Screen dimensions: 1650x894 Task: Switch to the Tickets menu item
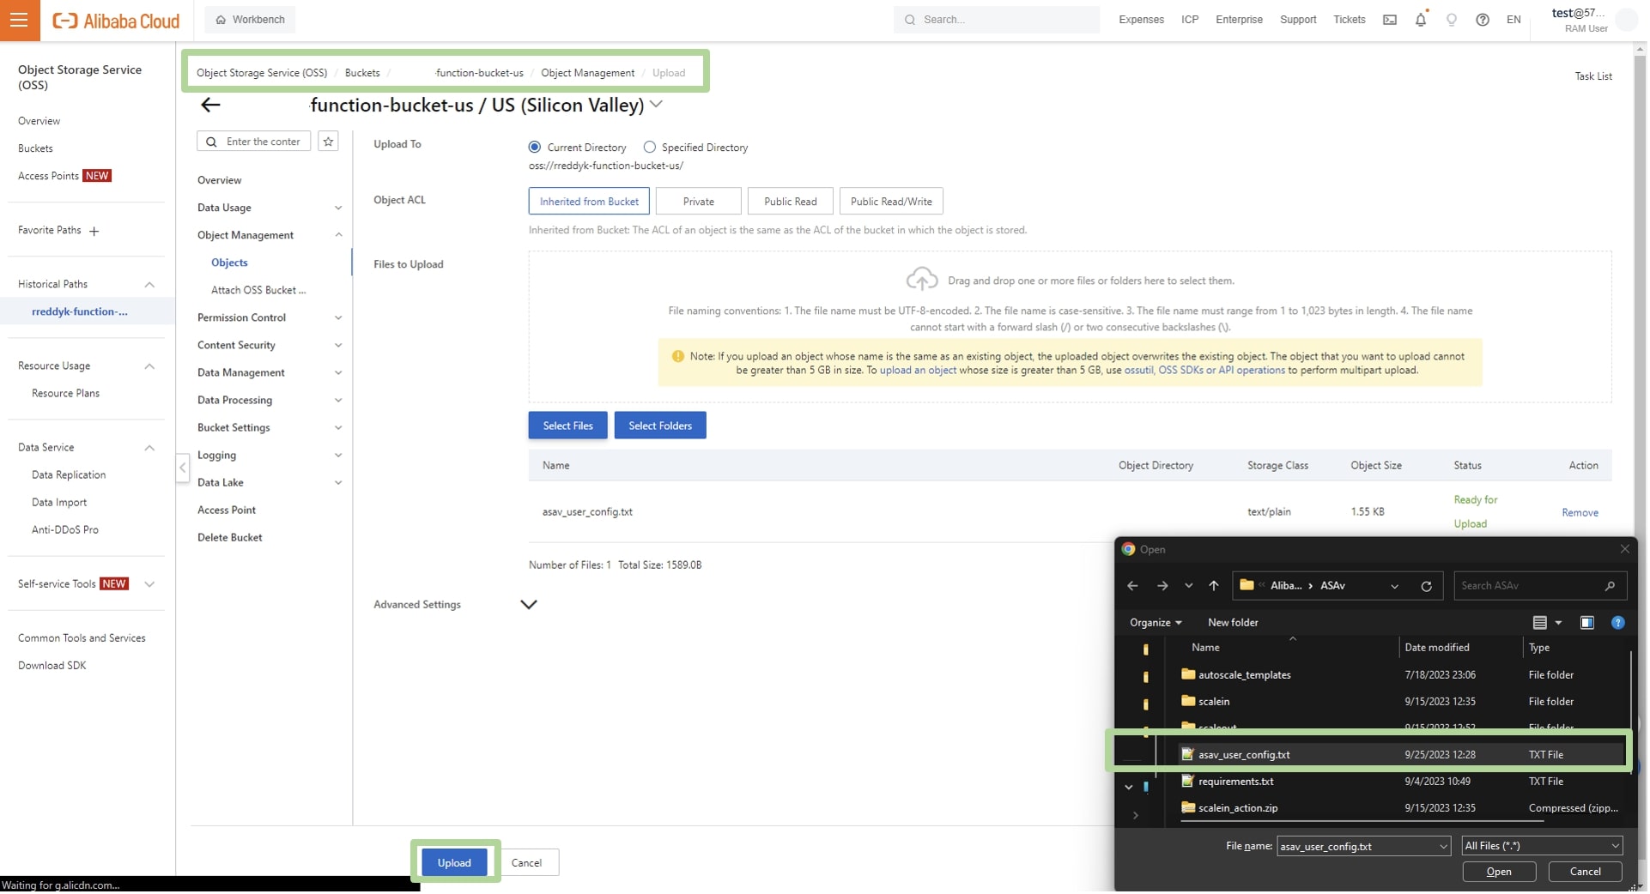tap(1348, 19)
